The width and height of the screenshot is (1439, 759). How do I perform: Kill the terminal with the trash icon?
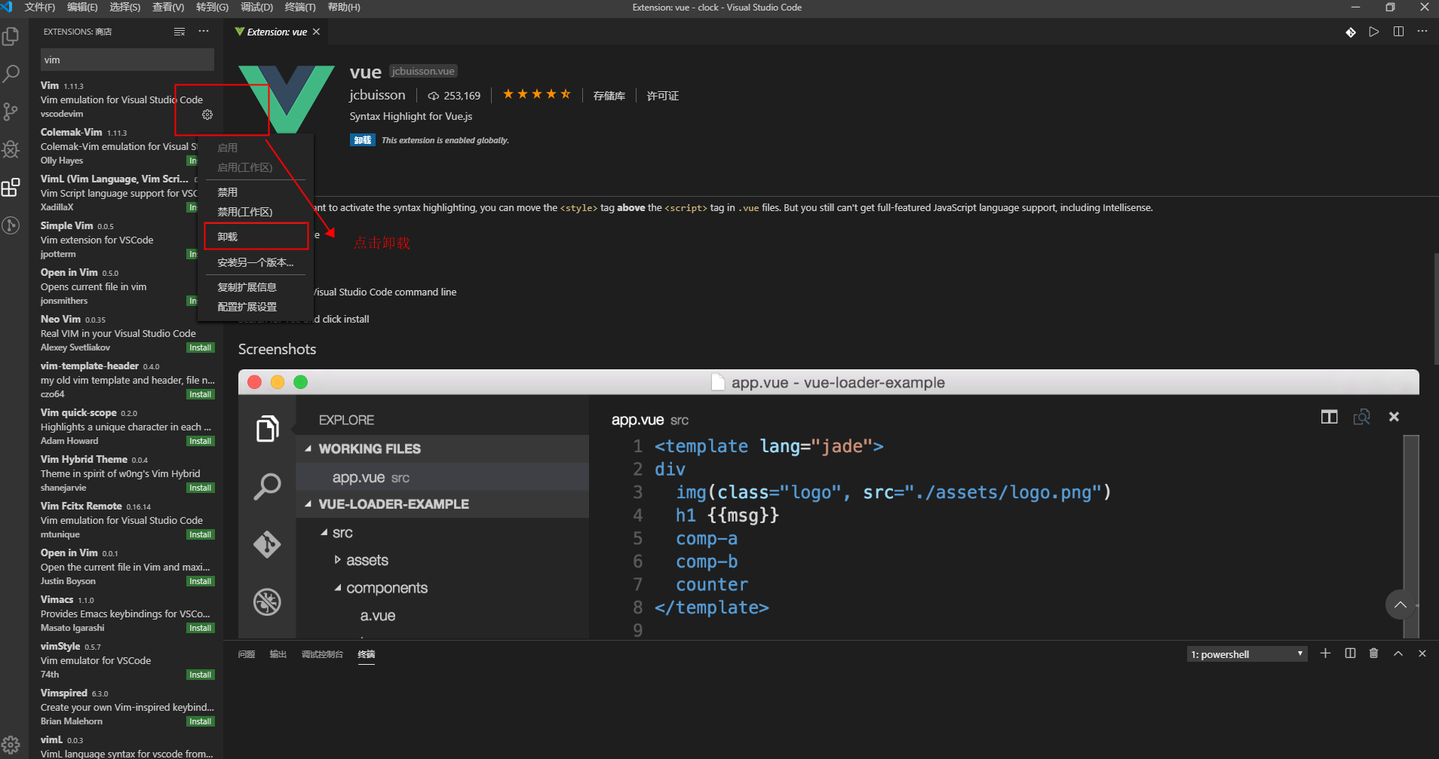[x=1373, y=653]
